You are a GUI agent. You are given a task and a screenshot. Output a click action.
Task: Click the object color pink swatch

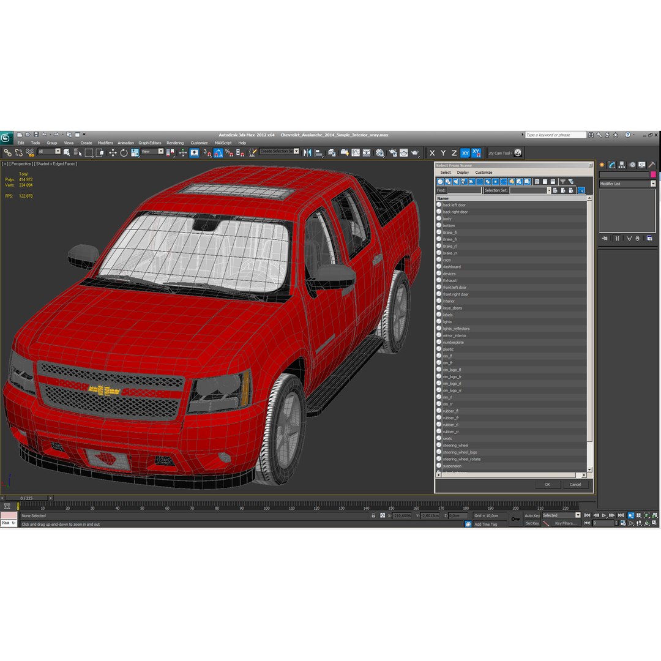pos(652,174)
